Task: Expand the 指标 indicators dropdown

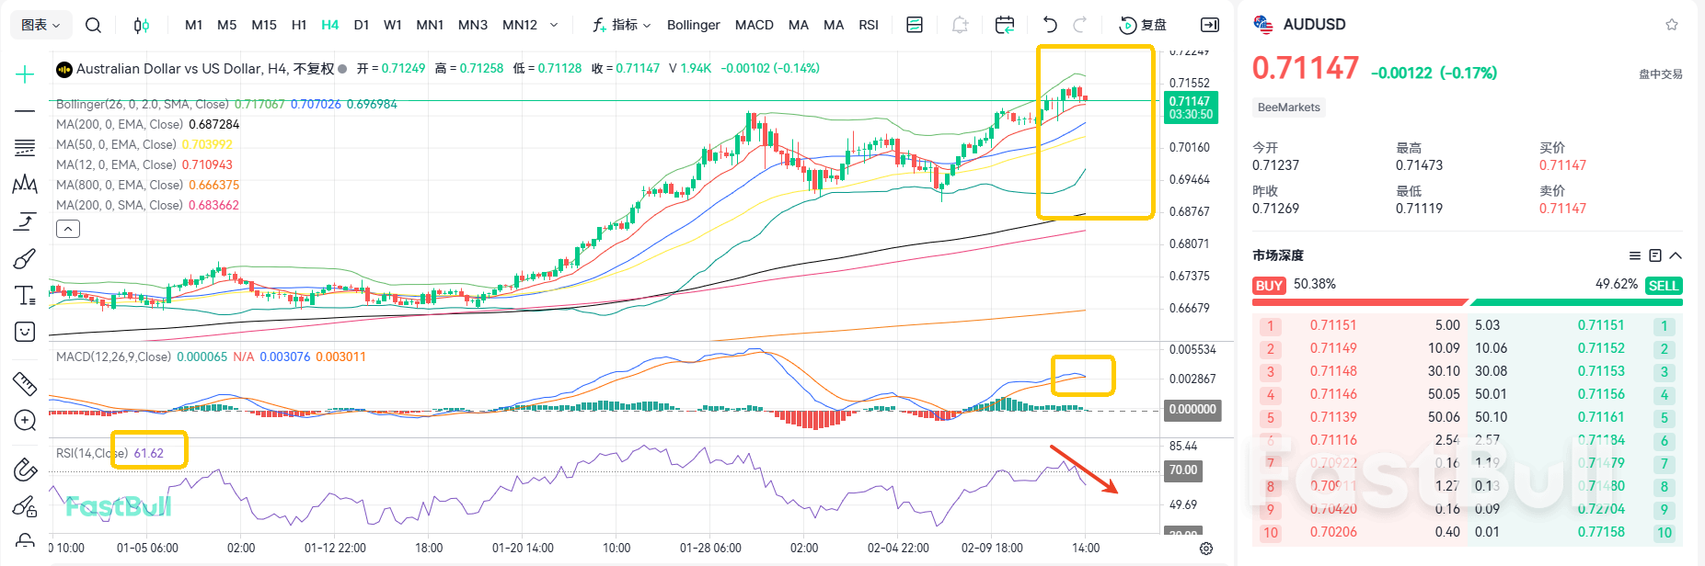Action: point(622,25)
